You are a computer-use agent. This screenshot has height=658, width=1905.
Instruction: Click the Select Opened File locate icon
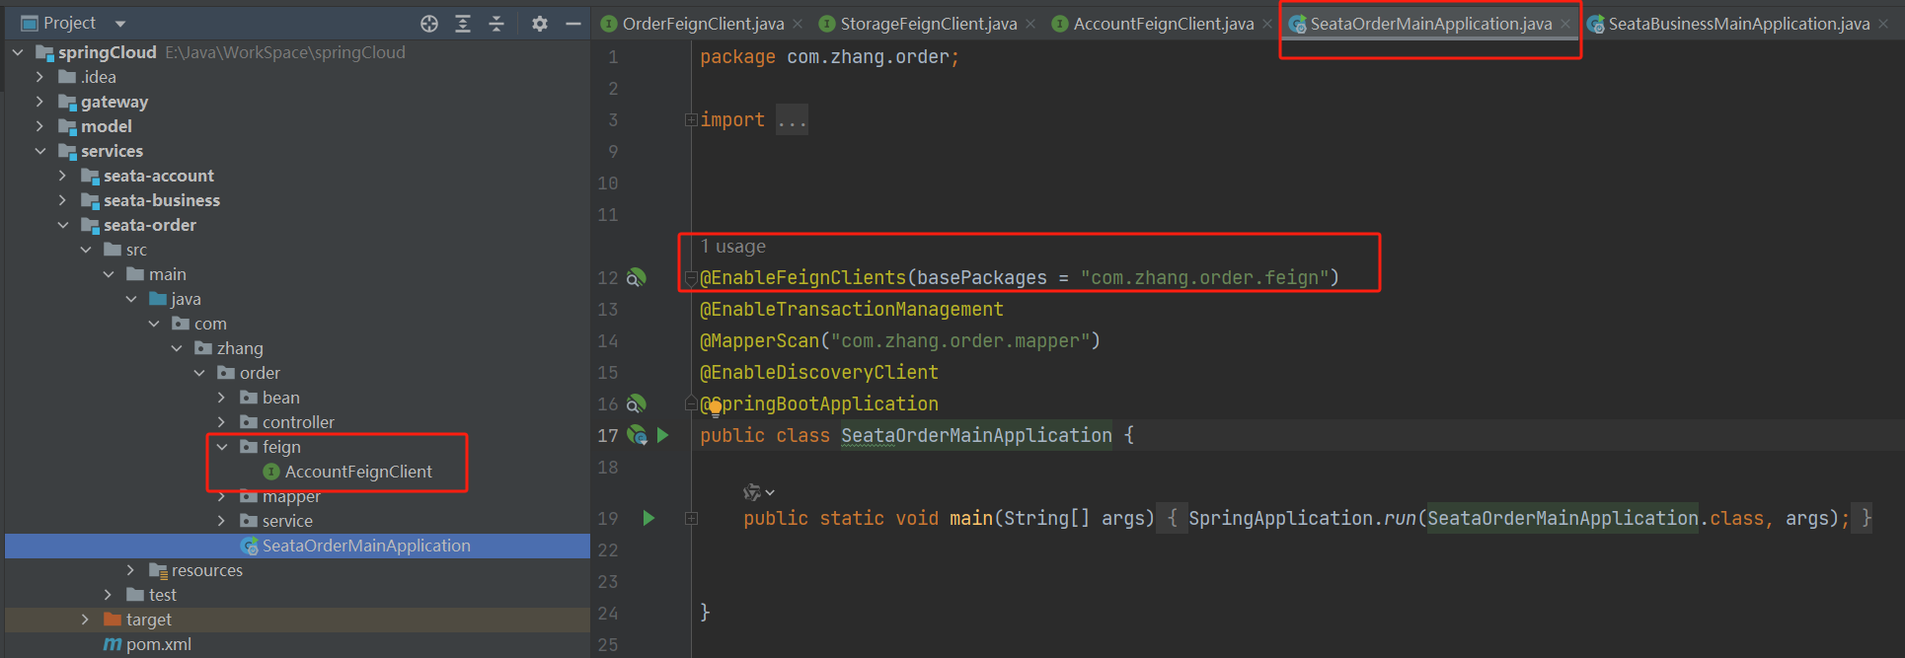[x=428, y=24]
